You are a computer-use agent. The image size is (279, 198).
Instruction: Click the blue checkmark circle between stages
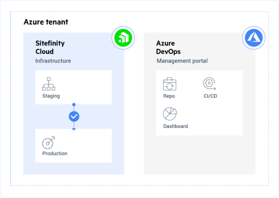click(x=74, y=116)
